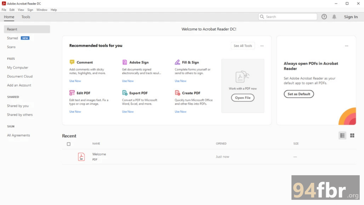Screen dimensions: 364x205
Task: Click the Open File button
Action: [243, 98]
